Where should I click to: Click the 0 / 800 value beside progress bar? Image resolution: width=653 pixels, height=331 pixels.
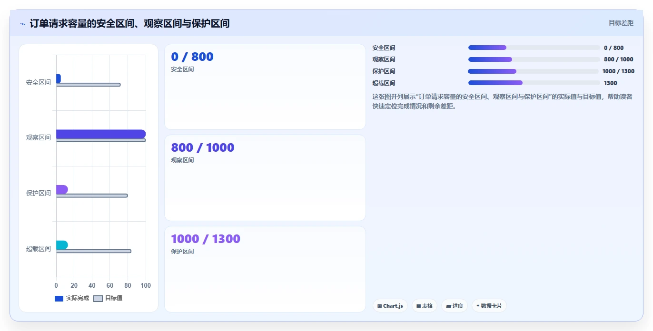tap(614, 48)
